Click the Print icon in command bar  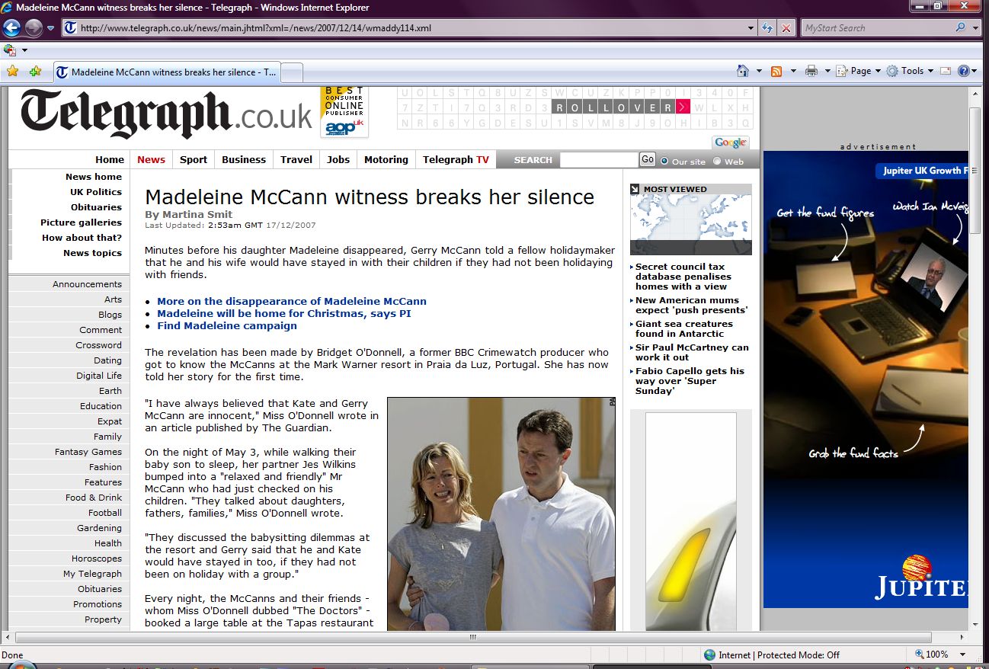pos(811,71)
